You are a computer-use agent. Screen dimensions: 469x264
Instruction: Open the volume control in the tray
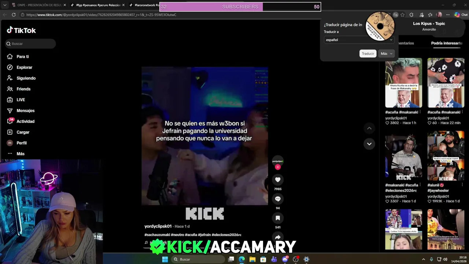pos(445,259)
